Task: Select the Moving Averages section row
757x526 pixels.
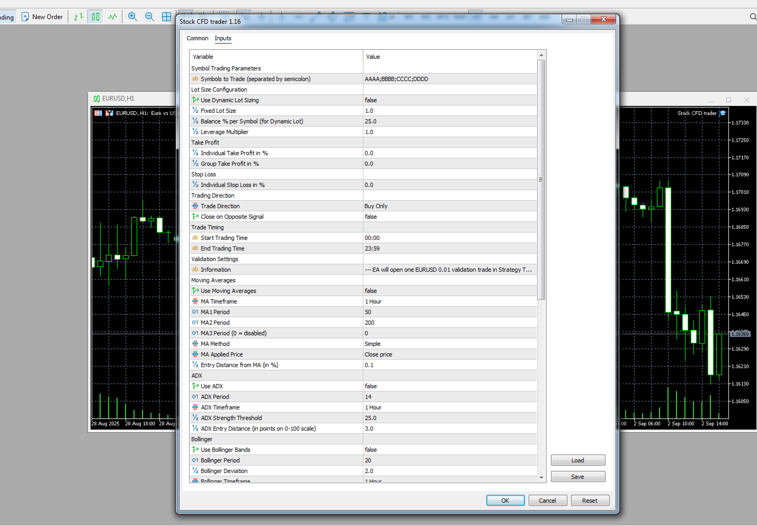Action: tap(363, 280)
